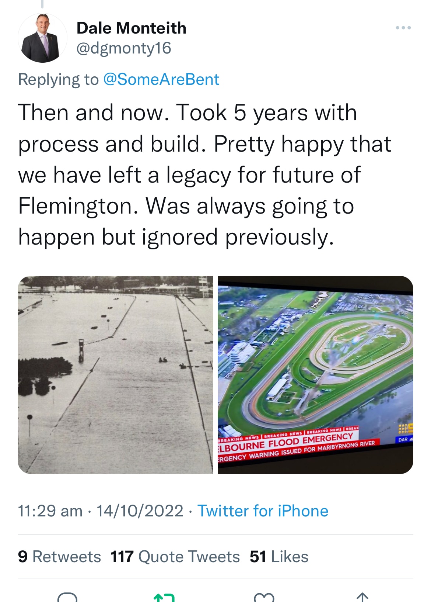431x602 pixels.
Task: View the 9 Retweets list
Action: click(60, 556)
